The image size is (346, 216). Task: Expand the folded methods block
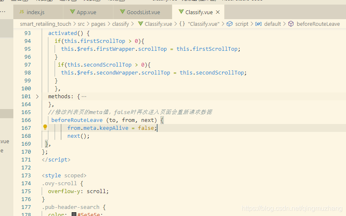pyautogui.click(x=37, y=97)
